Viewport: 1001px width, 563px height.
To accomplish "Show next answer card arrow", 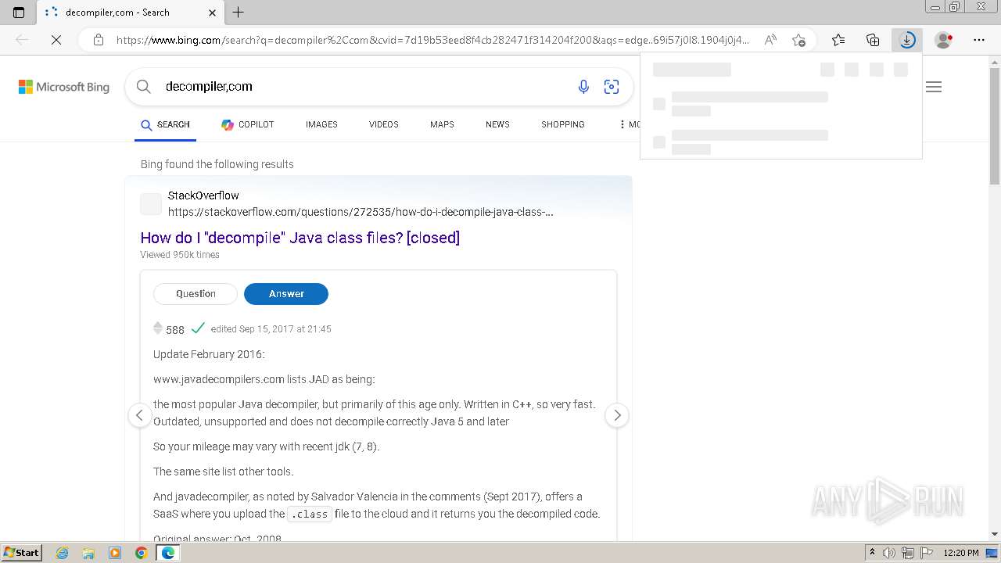I will pos(617,415).
